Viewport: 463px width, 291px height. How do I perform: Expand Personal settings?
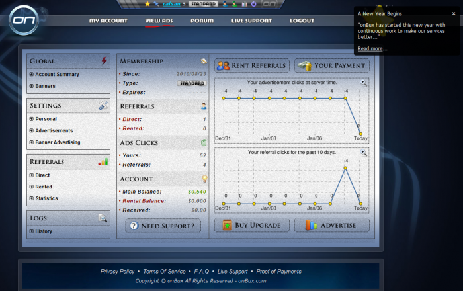(x=43, y=119)
